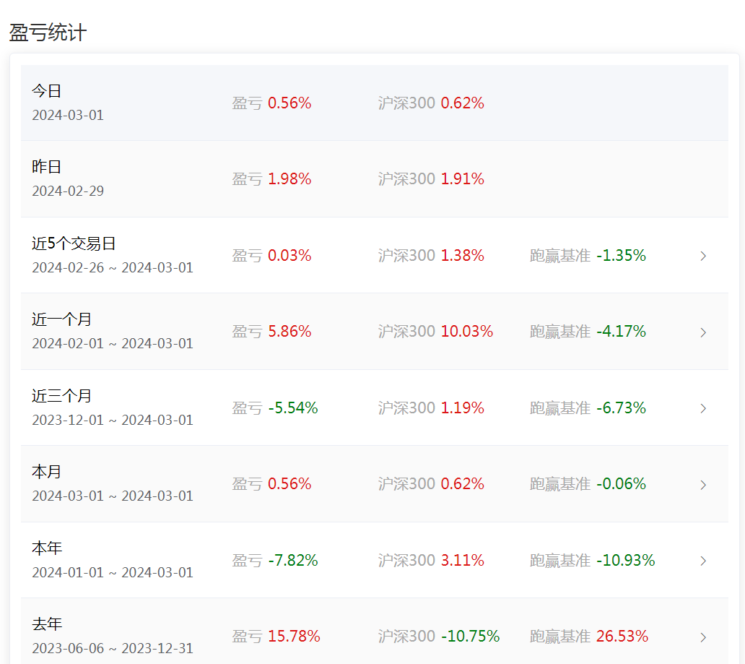The width and height of the screenshot is (745, 664).
Task: Click 跑赢基准 value 26.53%
Action: (622, 636)
